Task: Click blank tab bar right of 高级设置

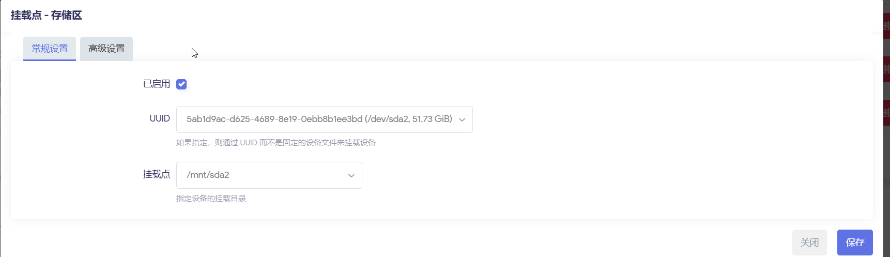Action: coord(465,49)
